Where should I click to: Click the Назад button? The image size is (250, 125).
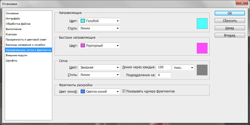(230, 28)
